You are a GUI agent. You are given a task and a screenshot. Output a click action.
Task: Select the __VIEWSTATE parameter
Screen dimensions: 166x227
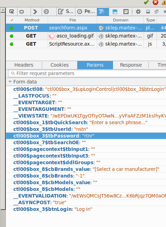pyautogui.click(x=86, y=116)
